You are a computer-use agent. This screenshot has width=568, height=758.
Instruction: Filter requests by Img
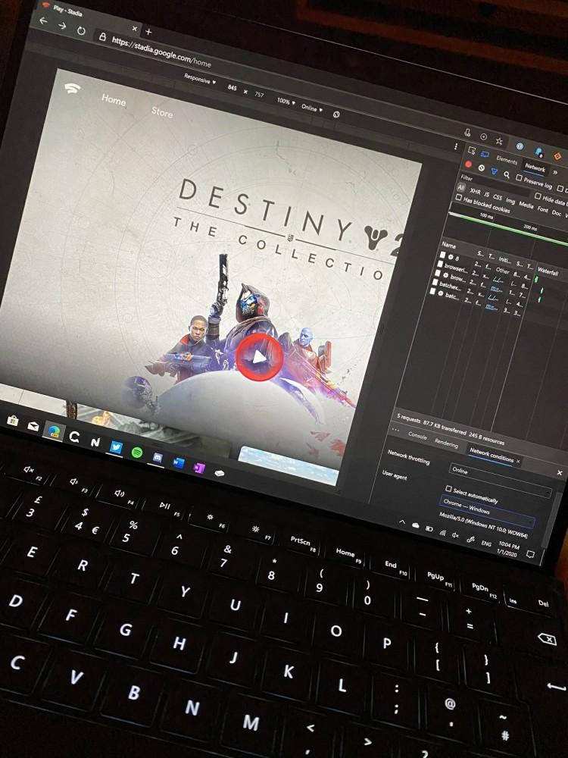pos(510,201)
